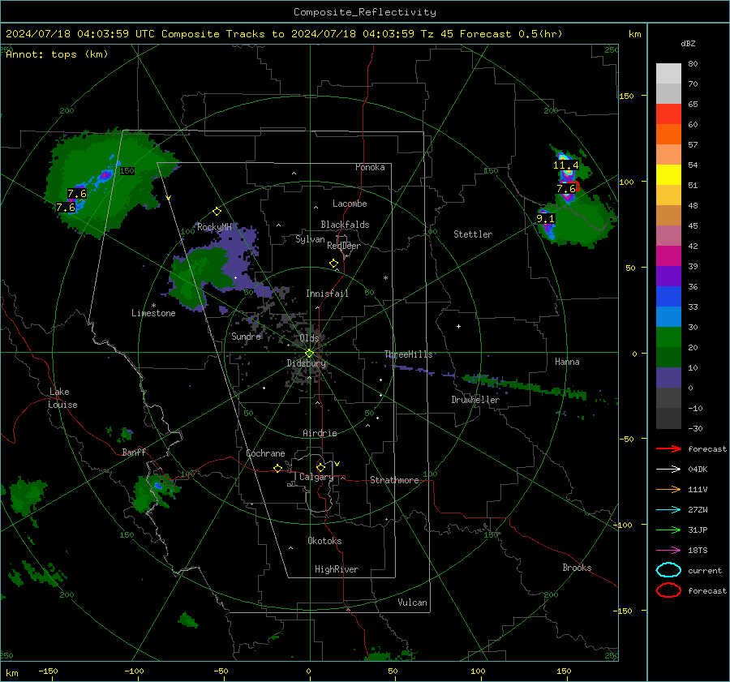Click the 04DK legend text
Screen dimensions: 730x682
click(x=698, y=470)
